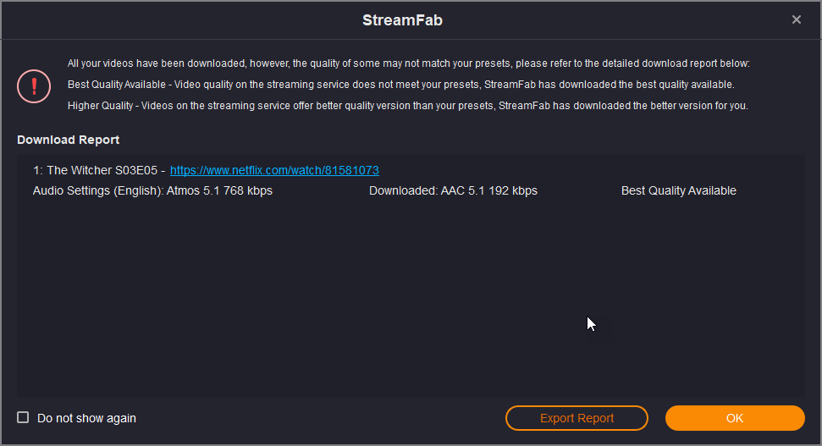Viewport: 822px width, 446px height.
Task: Click the word 'Downloaded:' in the report row
Action: coord(403,190)
